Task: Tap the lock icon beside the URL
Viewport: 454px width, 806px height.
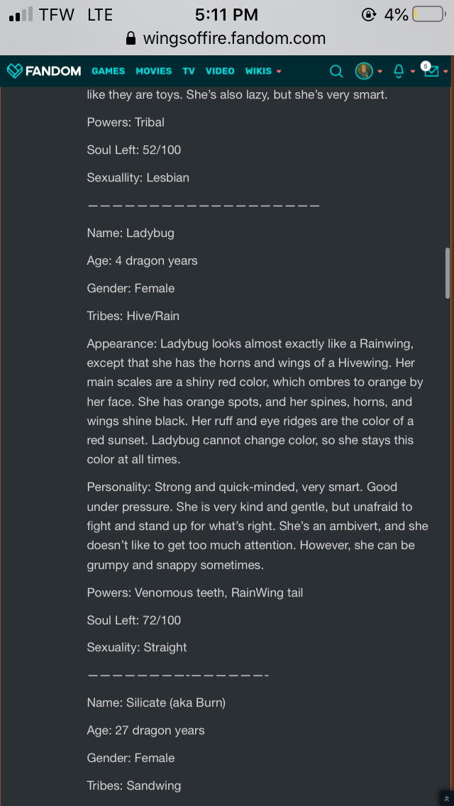Action: pyautogui.click(x=131, y=38)
